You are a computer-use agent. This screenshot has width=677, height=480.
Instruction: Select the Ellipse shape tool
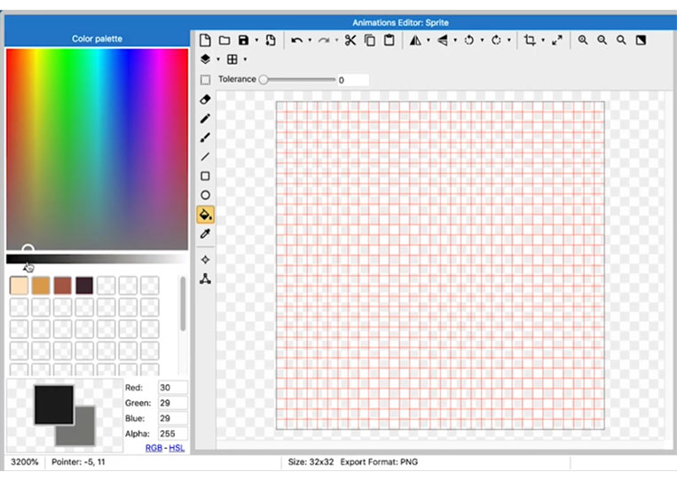206,195
